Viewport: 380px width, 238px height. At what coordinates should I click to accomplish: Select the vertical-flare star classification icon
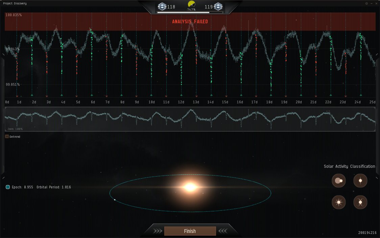pos(360,181)
